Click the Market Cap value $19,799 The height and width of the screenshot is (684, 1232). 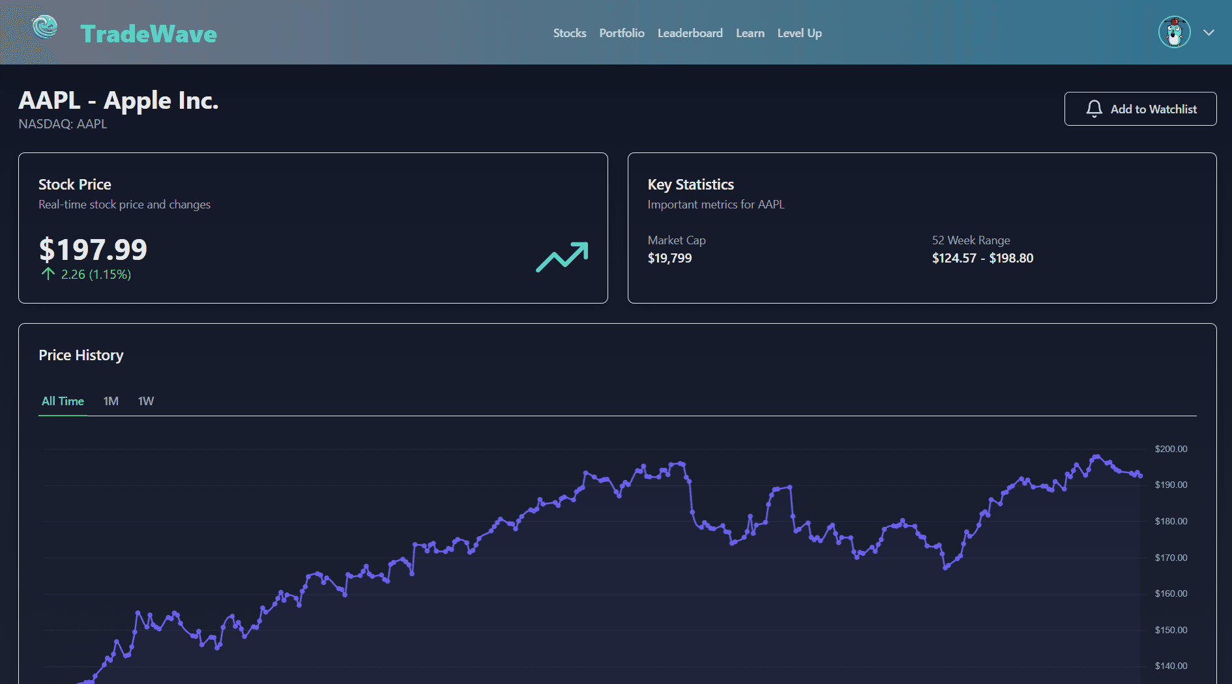point(670,258)
